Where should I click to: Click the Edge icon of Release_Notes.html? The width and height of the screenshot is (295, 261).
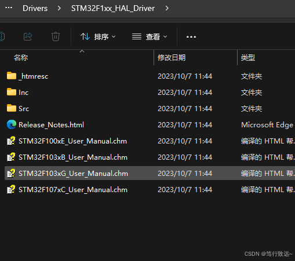tap(12, 124)
